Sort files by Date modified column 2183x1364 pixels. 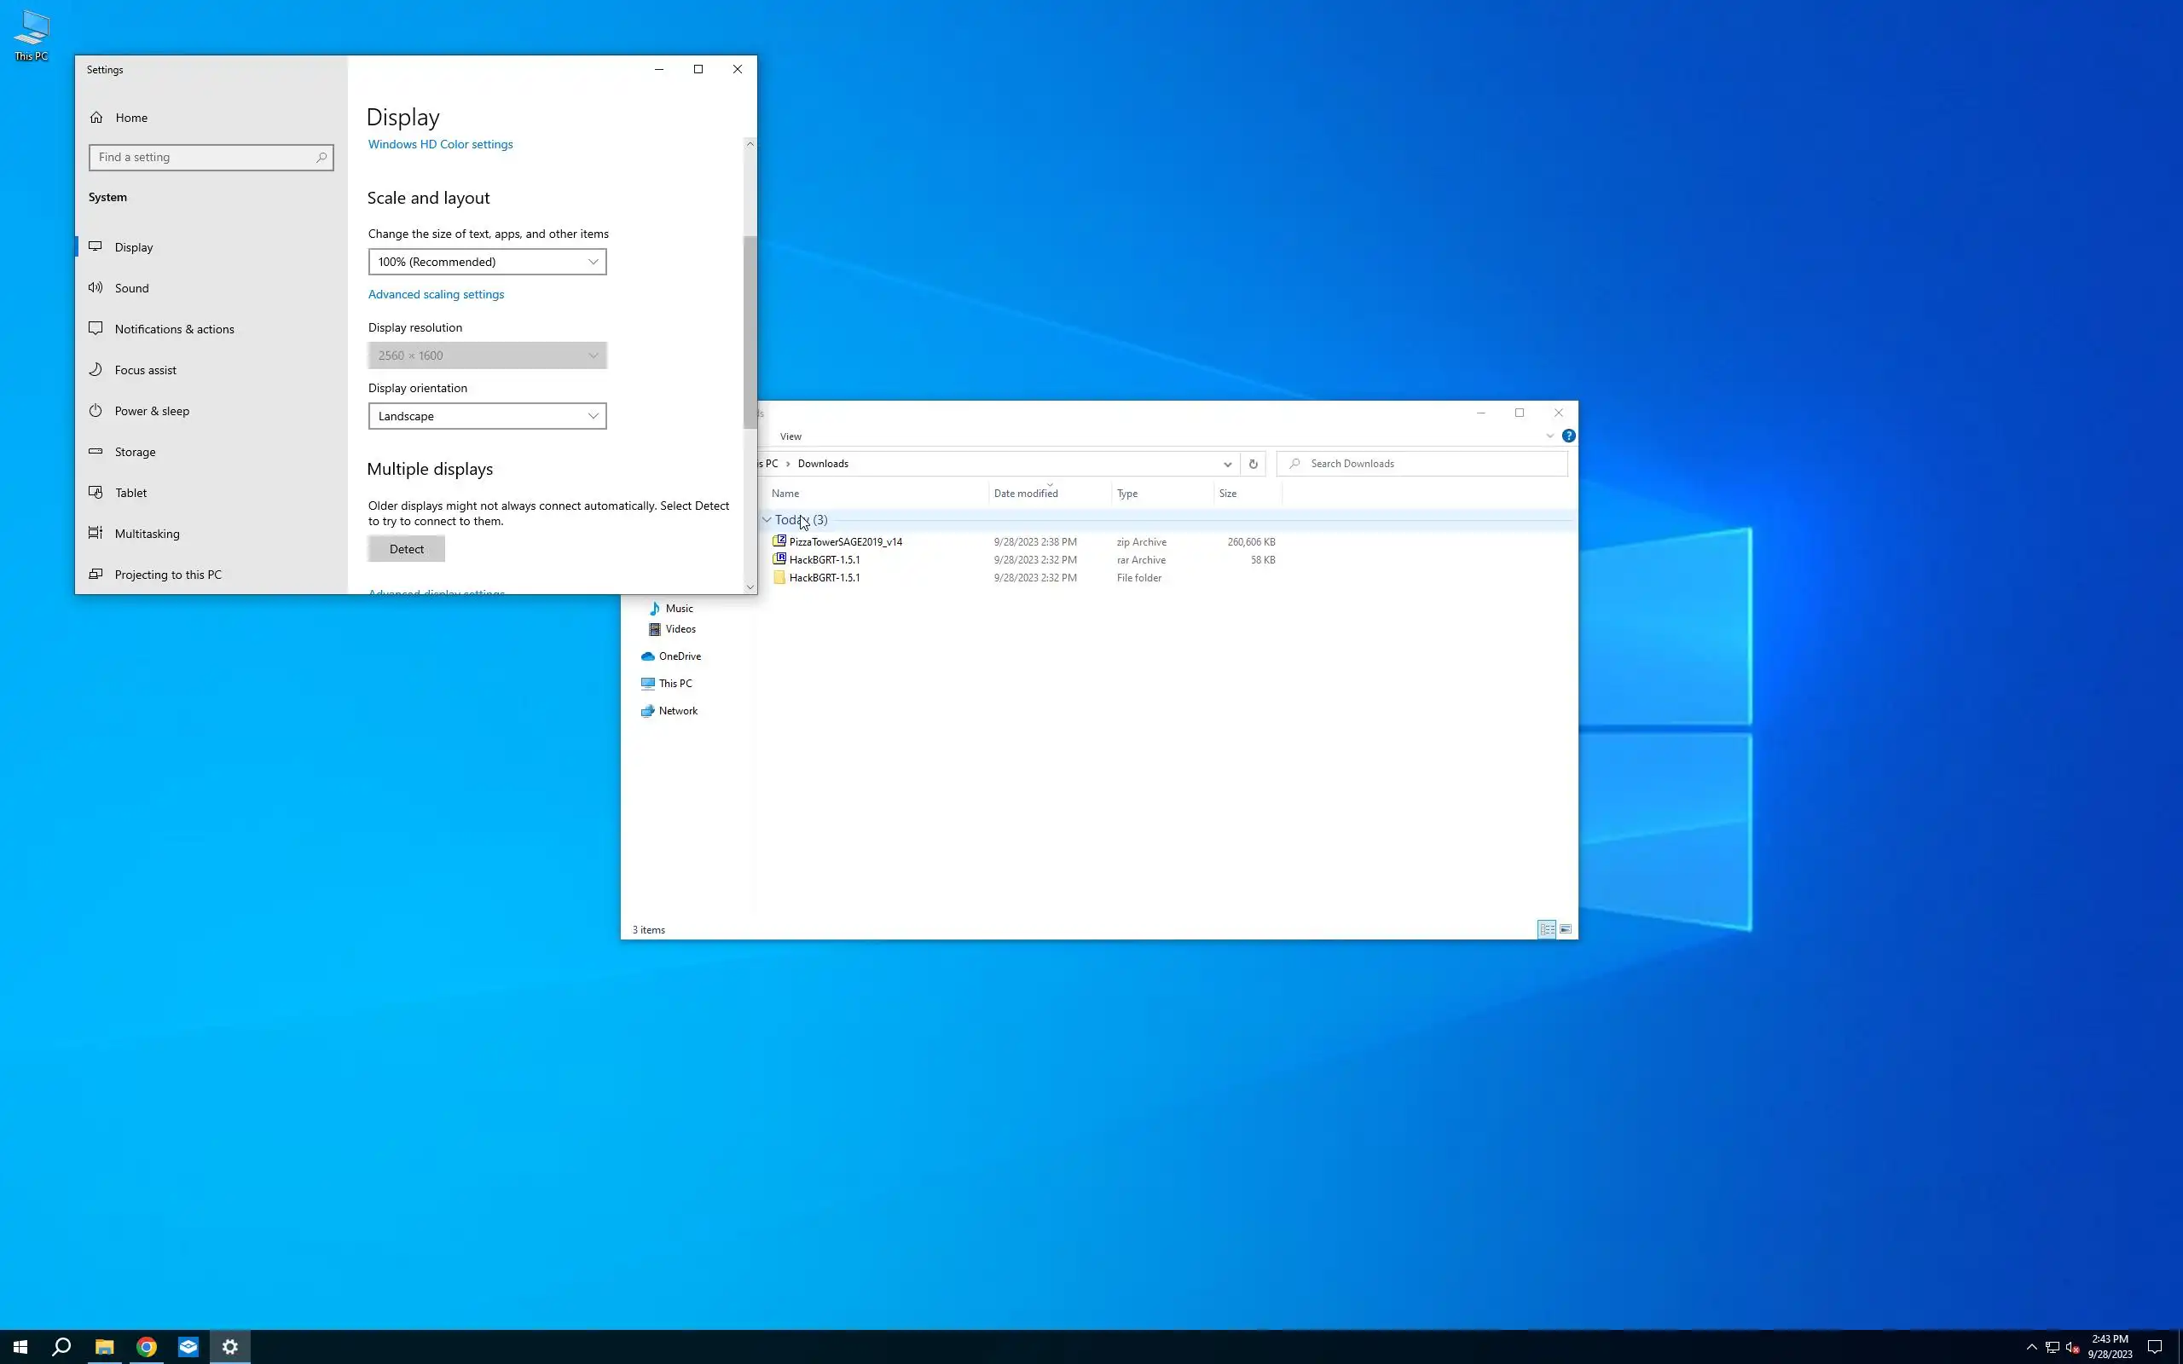coord(1026,494)
